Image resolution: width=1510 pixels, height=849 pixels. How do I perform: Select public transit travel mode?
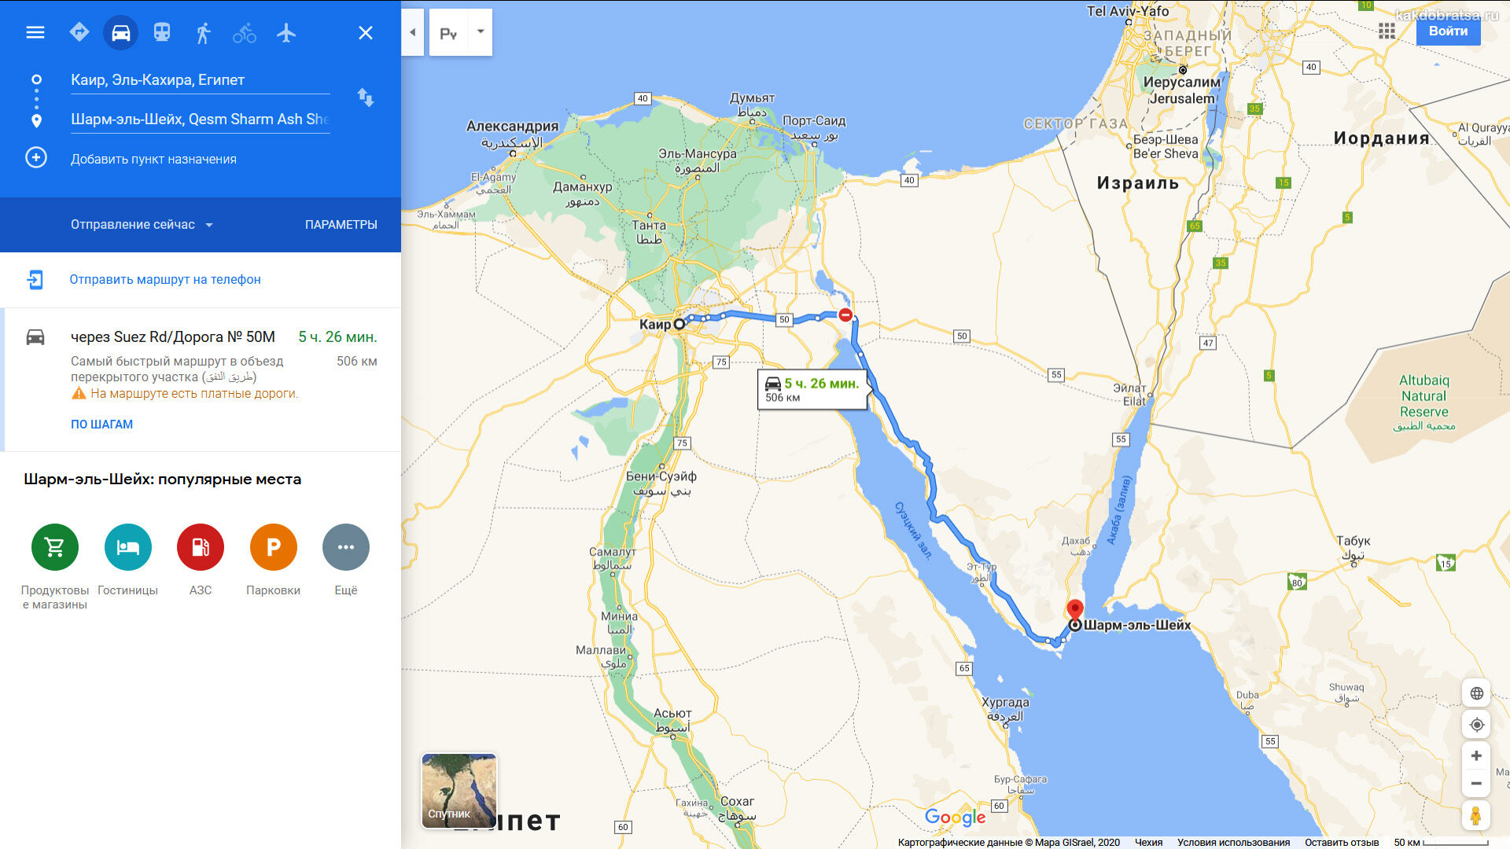pos(162,32)
